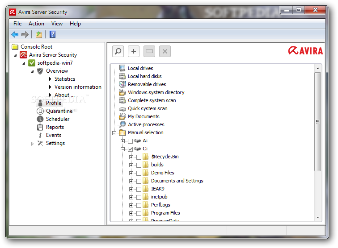This screenshot has width=338, height=248.
Task: Click the Local drives computer icon
Action: coord(122,68)
